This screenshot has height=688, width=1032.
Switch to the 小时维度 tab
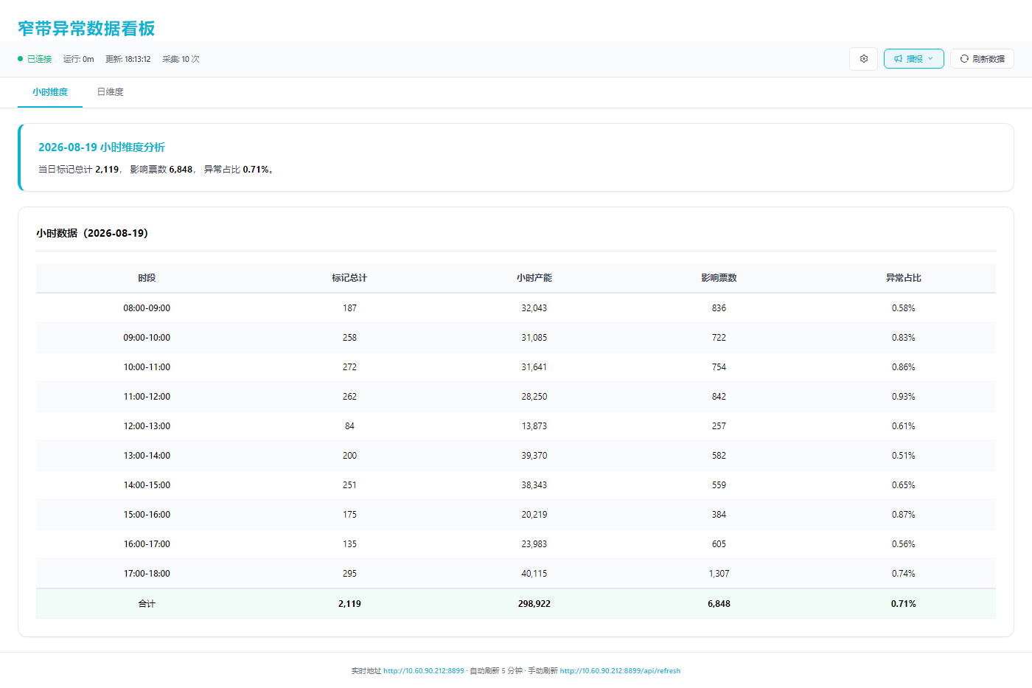(50, 92)
